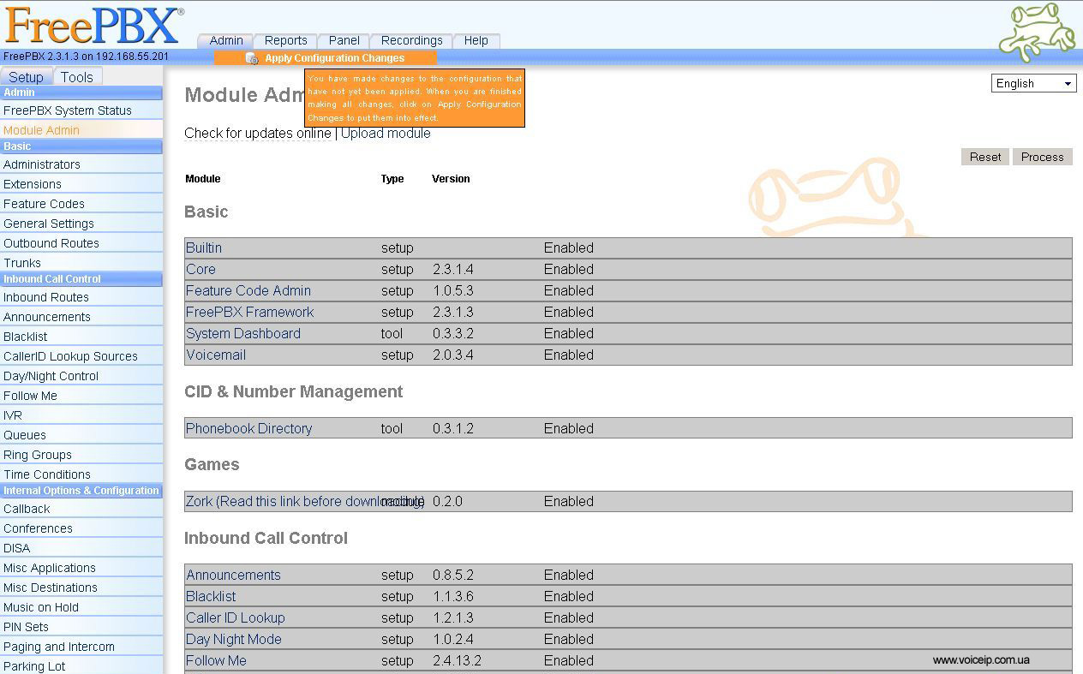Click Check for updates online
The width and height of the screenshot is (1083, 674).
[258, 134]
